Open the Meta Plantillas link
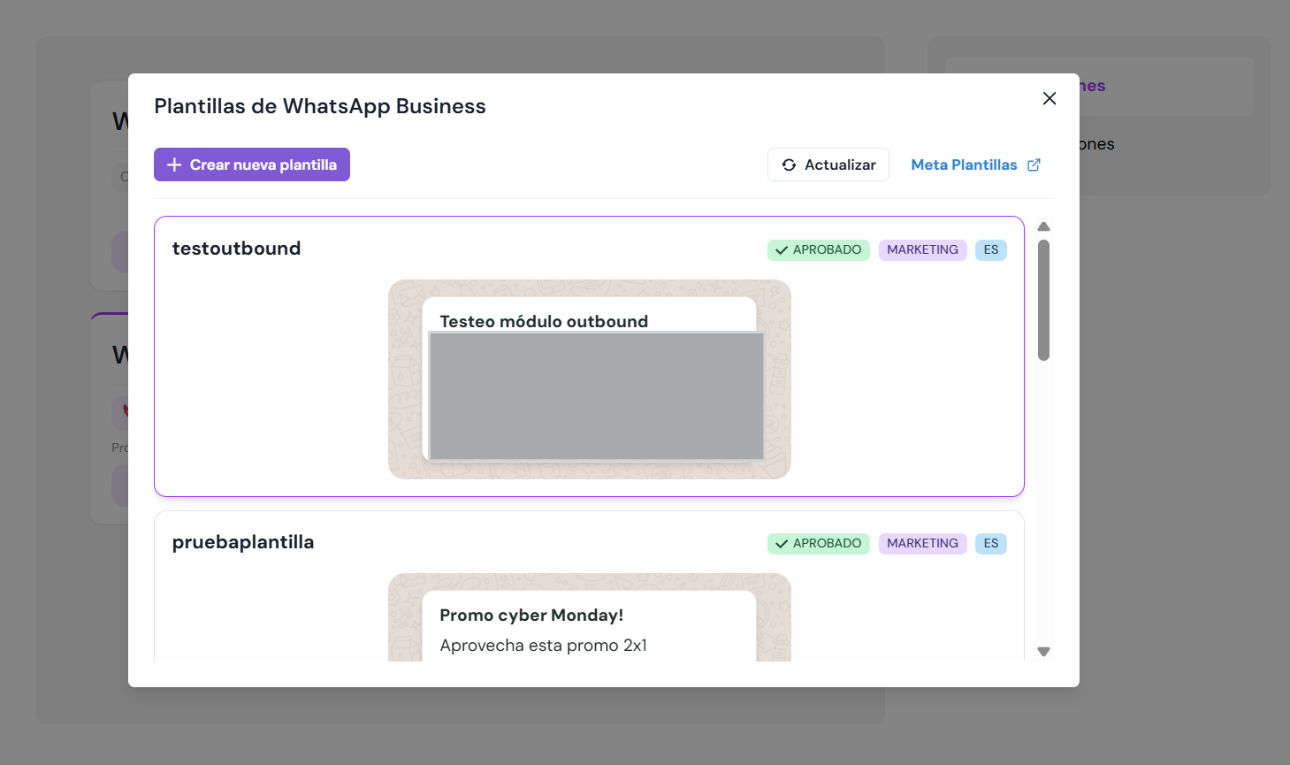Viewport: 1290px width, 765px height. coord(964,165)
